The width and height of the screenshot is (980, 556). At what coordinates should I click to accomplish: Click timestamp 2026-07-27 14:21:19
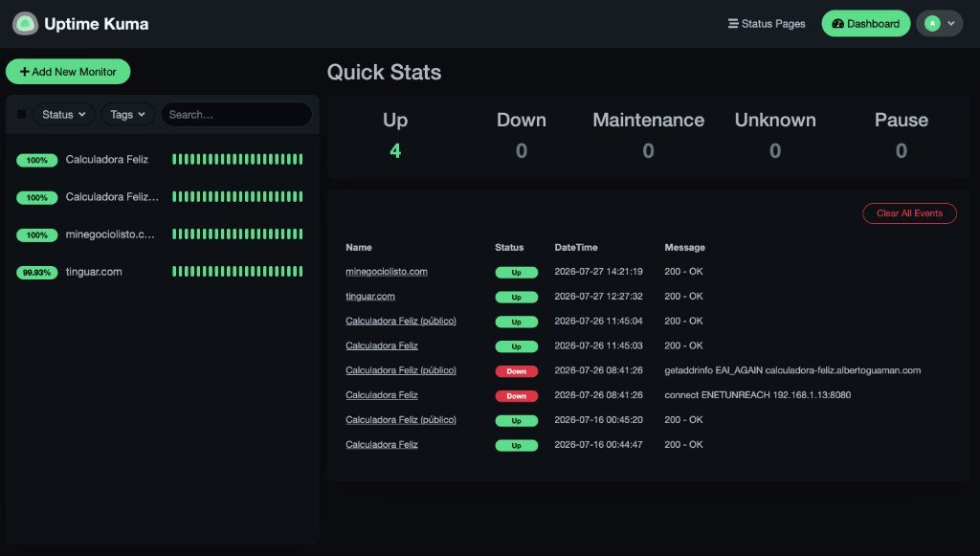[x=598, y=271]
